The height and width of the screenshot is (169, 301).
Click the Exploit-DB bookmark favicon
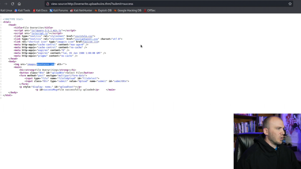pos(96,11)
